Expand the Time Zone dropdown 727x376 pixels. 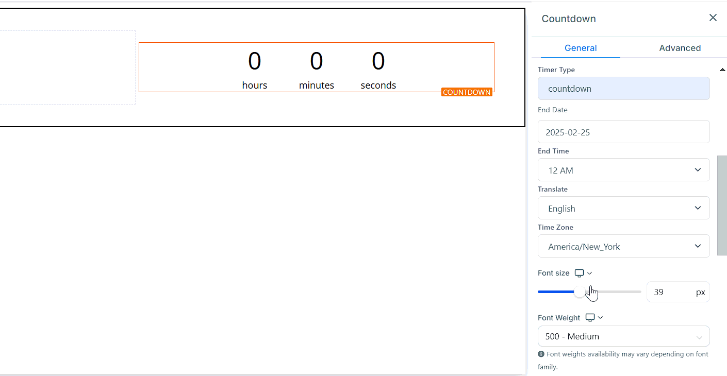[x=623, y=246]
